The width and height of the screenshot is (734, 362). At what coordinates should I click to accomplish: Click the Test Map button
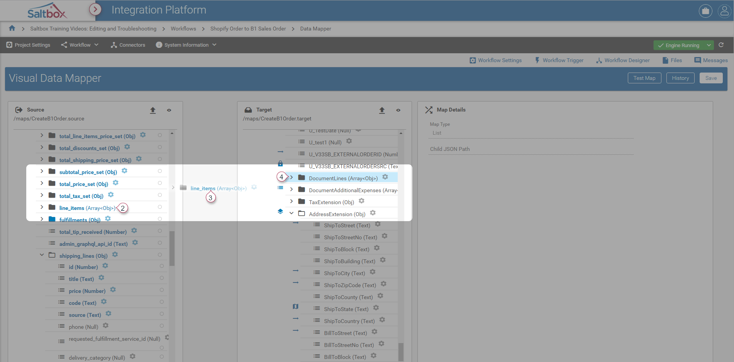click(644, 78)
